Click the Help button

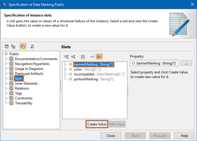(185, 136)
